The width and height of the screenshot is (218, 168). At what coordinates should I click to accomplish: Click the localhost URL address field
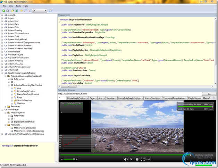coord(130,94)
